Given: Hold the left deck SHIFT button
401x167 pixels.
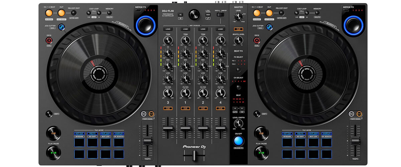Looking at the screenshot, I should [x=49, y=114].
